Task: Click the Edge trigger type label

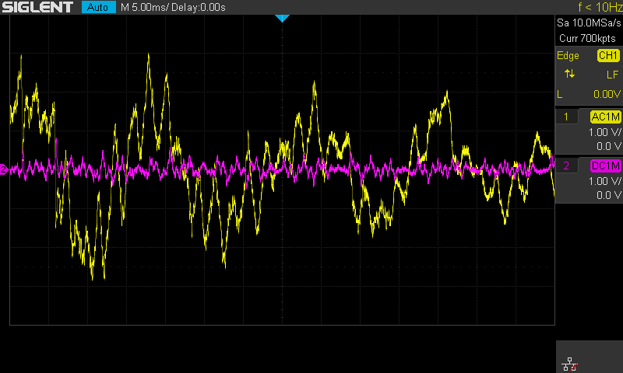Action: (x=568, y=56)
